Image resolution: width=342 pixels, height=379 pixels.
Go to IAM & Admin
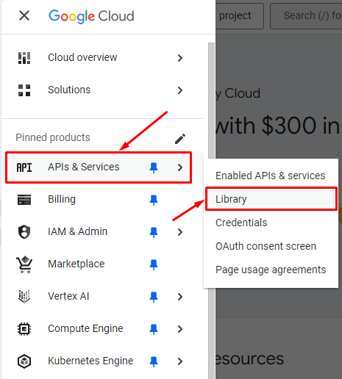click(78, 231)
